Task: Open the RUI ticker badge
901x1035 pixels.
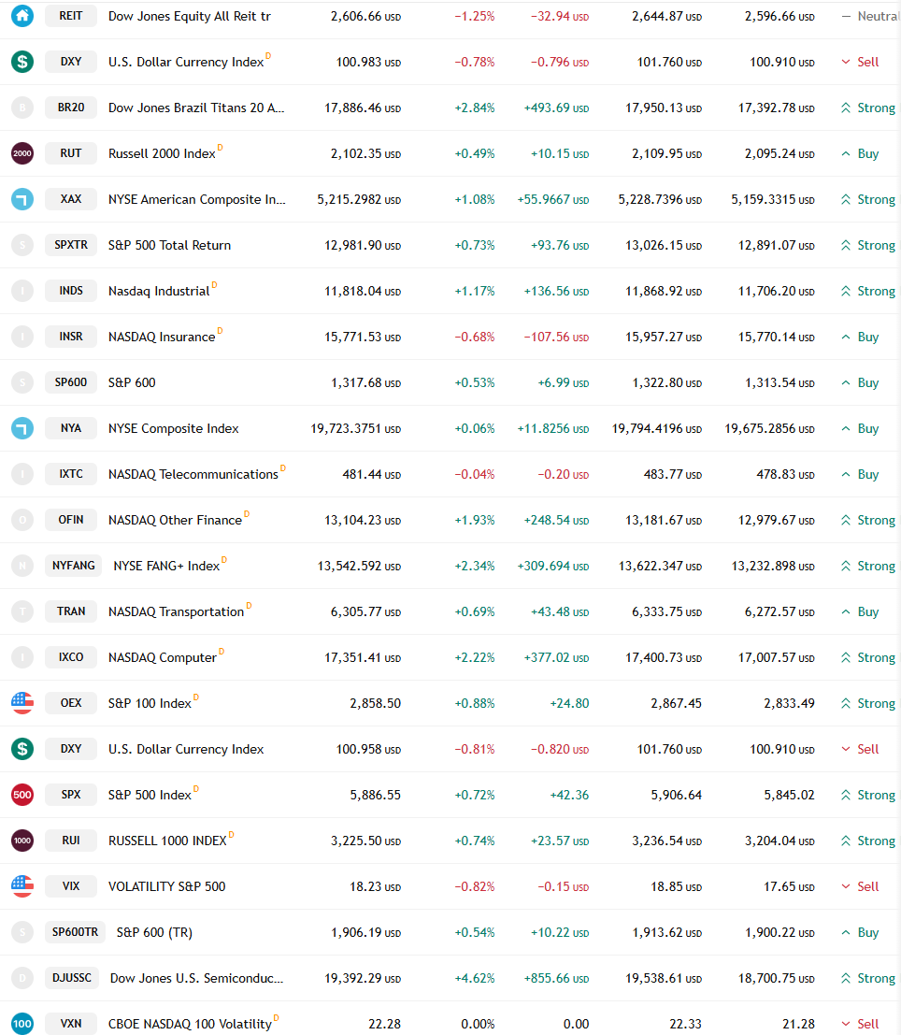Action: click(71, 841)
